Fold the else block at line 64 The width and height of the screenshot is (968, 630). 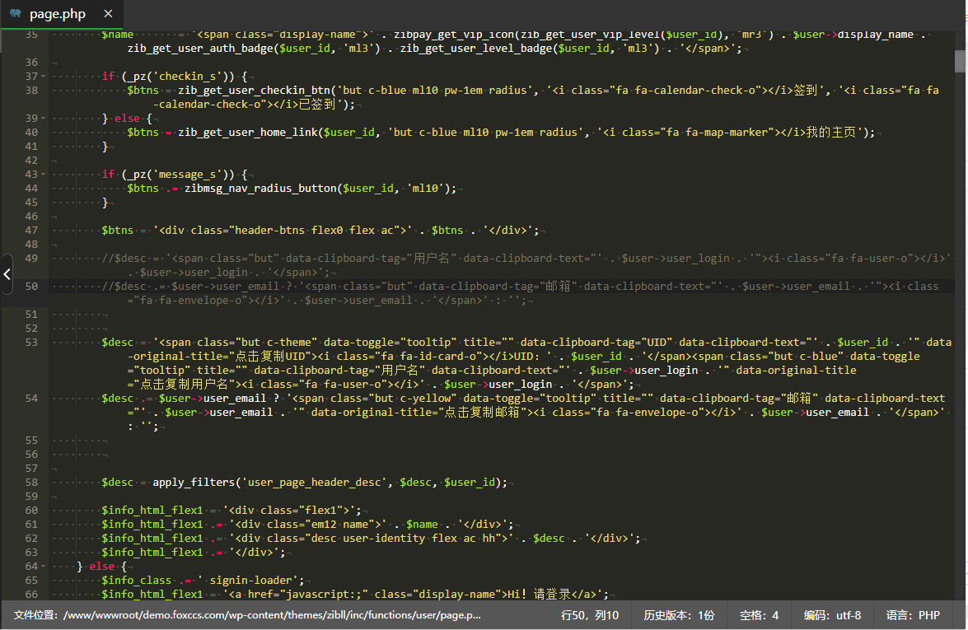[42, 567]
